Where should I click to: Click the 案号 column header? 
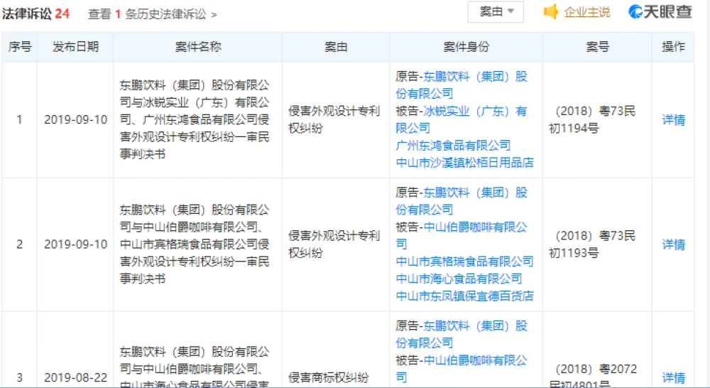(597, 47)
